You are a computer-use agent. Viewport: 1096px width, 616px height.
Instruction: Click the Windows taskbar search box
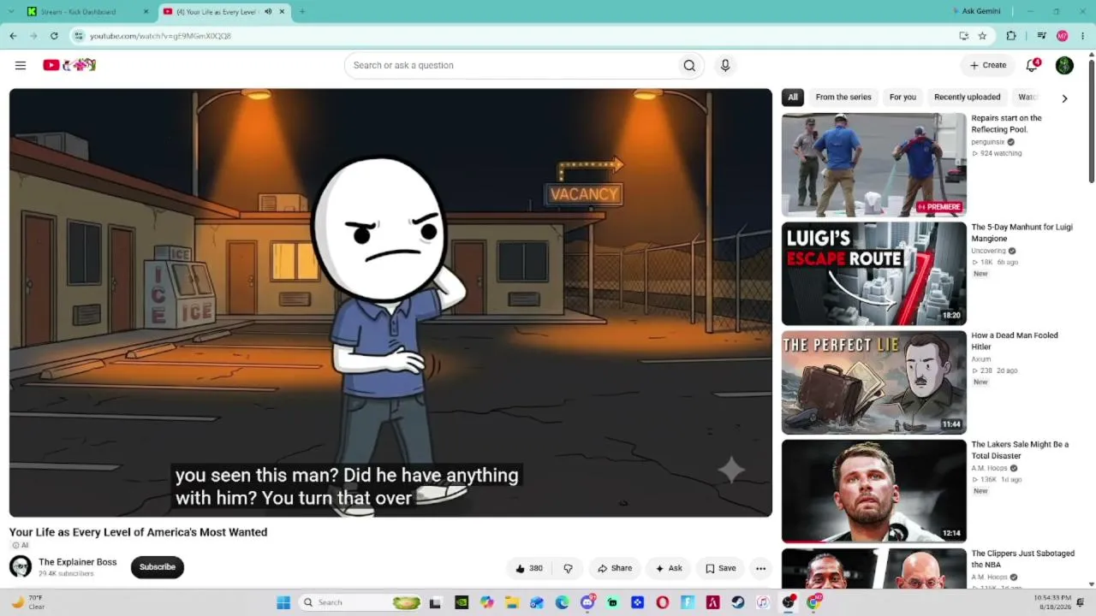click(361, 602)
